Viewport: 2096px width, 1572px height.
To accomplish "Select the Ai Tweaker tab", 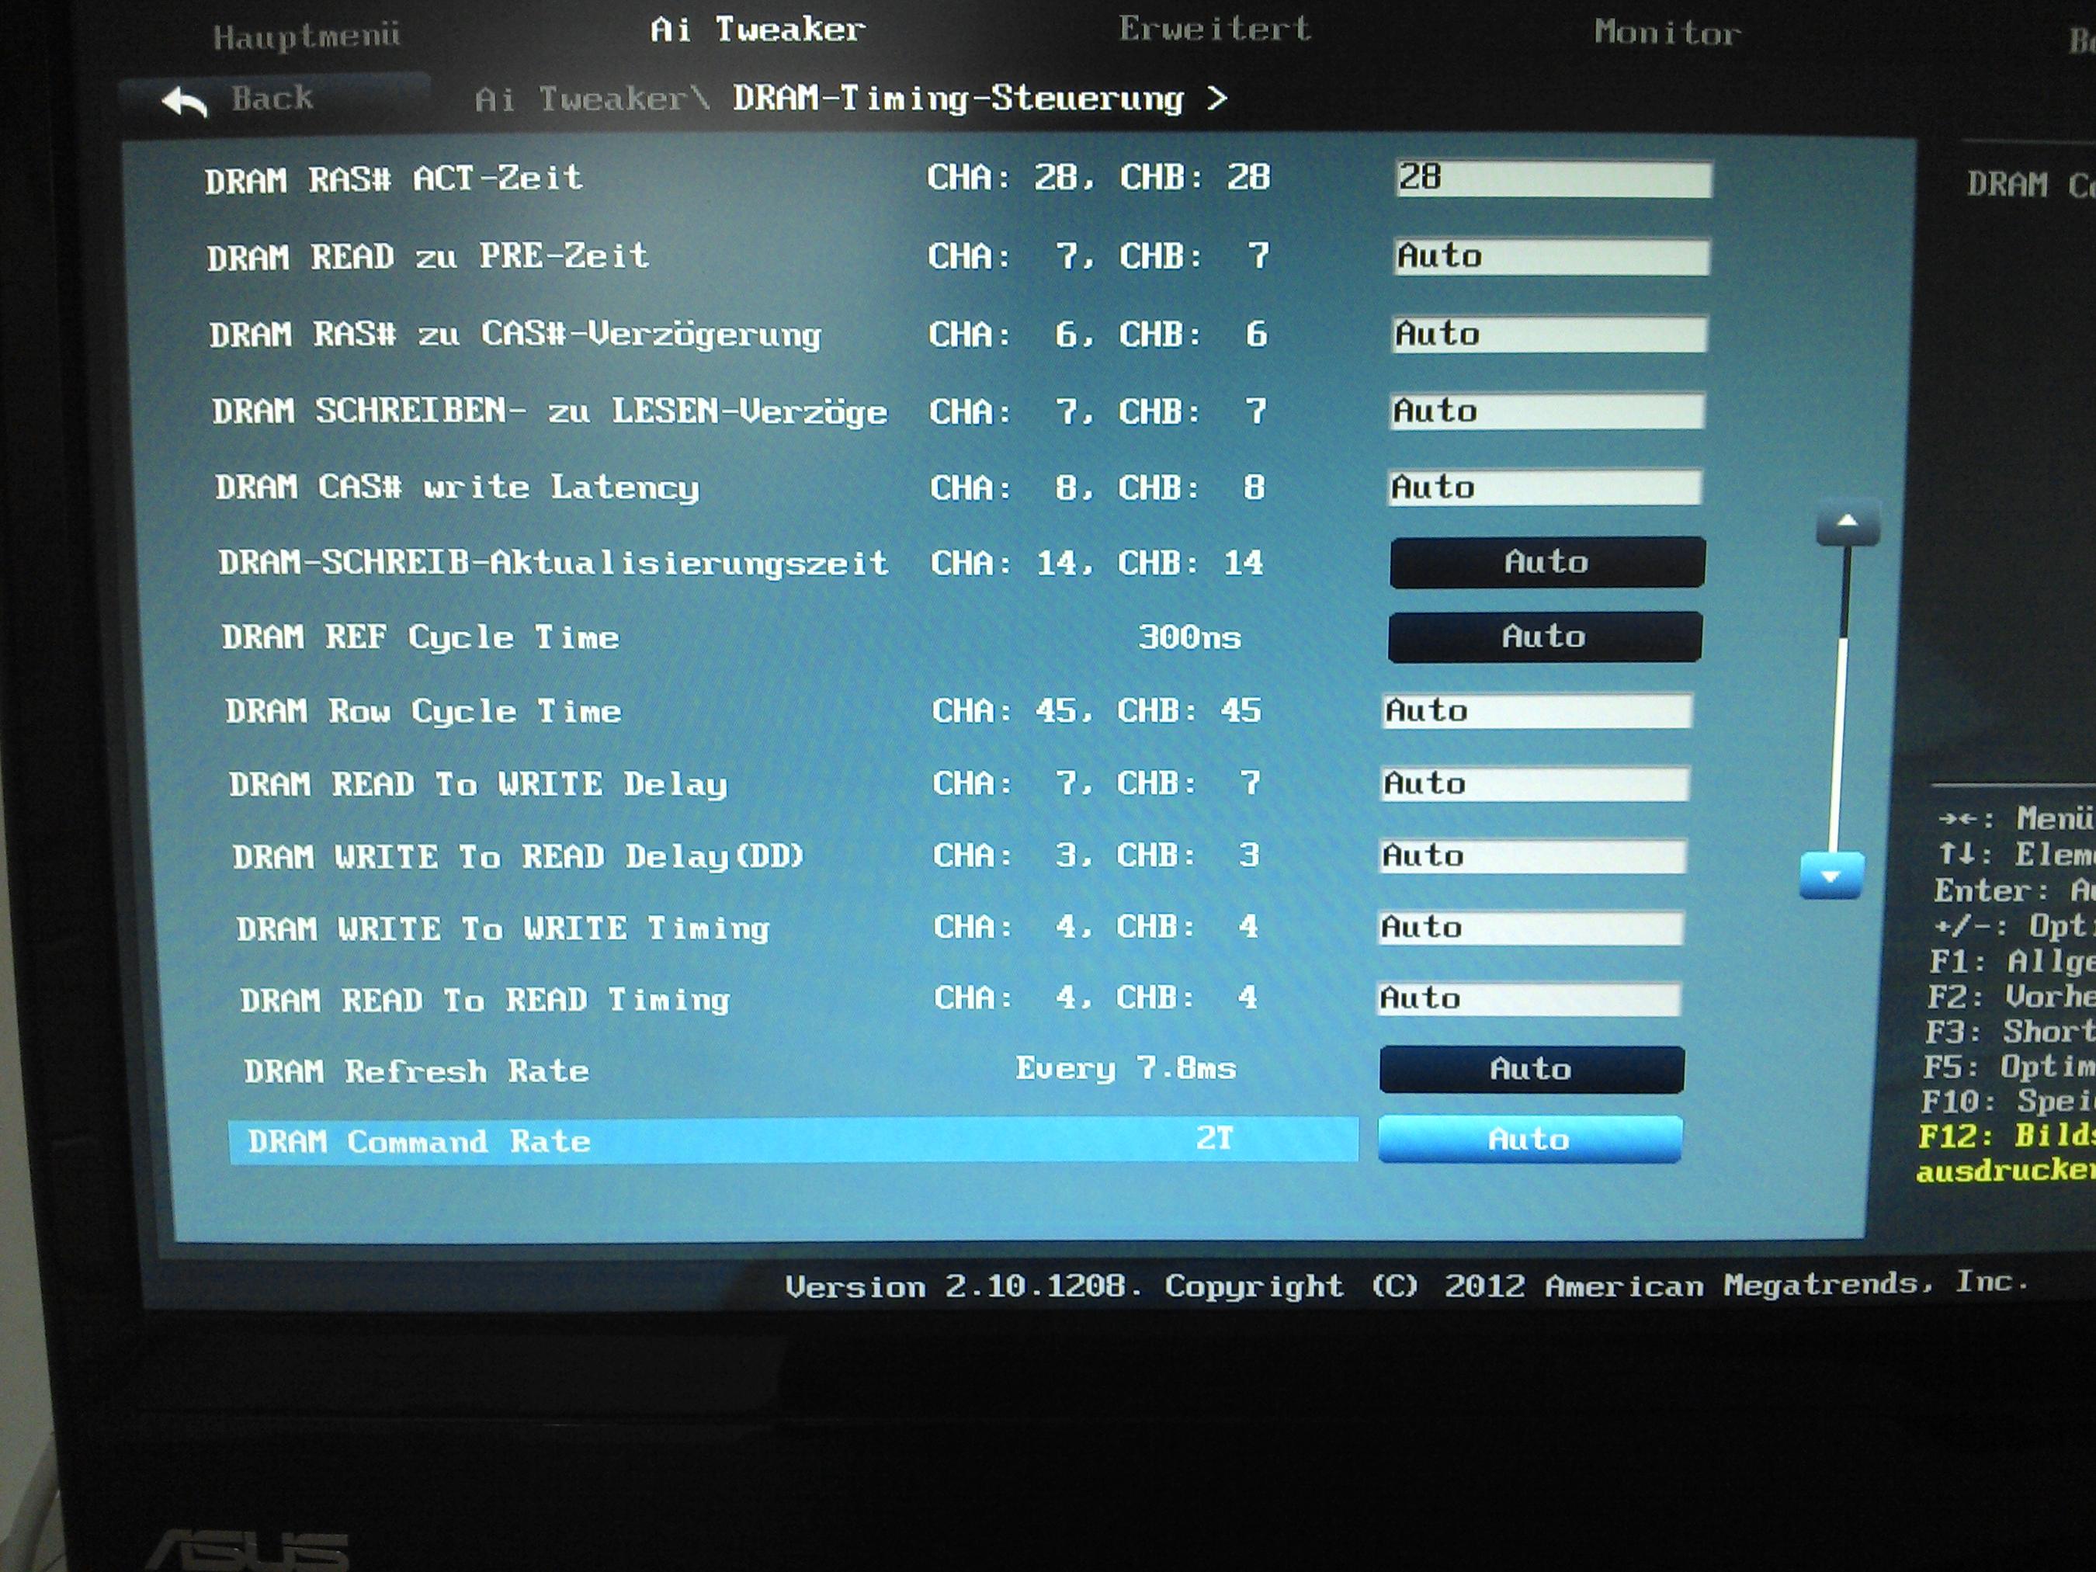I will click(x=756, y=30).
